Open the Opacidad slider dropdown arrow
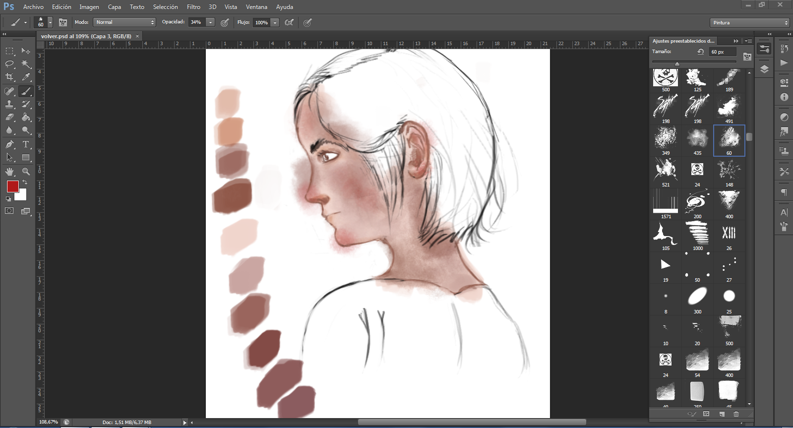This screenshot has height=428, width=793. [x=210, y=22]
